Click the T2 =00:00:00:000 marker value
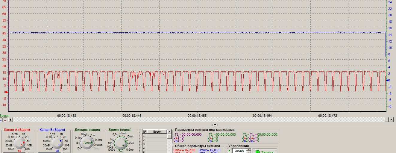 tap(222, 134)
